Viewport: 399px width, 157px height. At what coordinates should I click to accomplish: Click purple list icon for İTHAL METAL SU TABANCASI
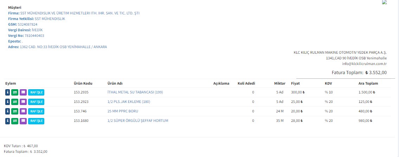coord(23,92)
